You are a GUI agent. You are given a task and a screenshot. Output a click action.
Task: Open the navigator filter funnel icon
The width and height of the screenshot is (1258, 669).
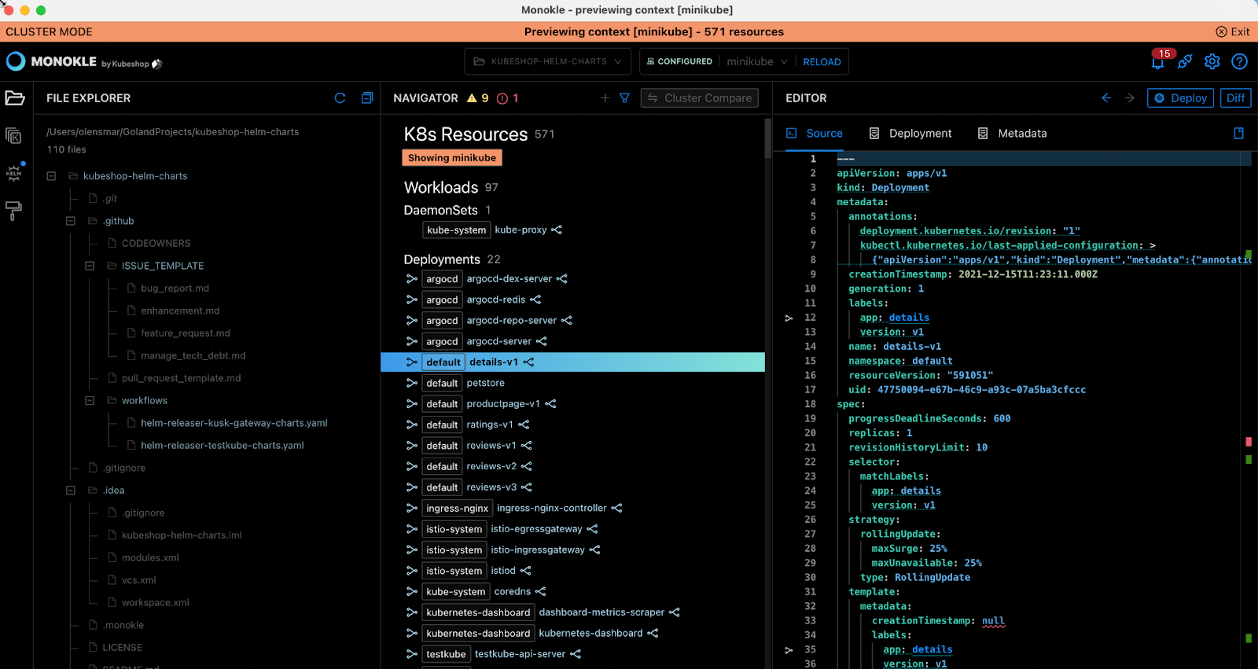624,98
